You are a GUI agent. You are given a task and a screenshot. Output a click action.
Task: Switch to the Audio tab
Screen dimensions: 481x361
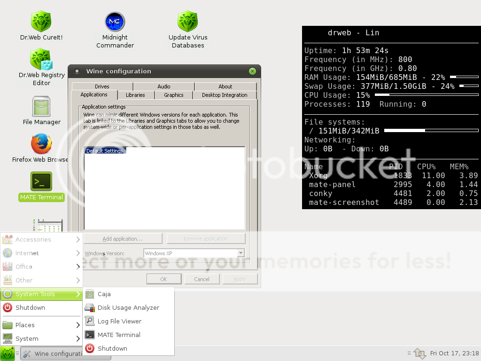pyautogui.click(x=164, y=86)
